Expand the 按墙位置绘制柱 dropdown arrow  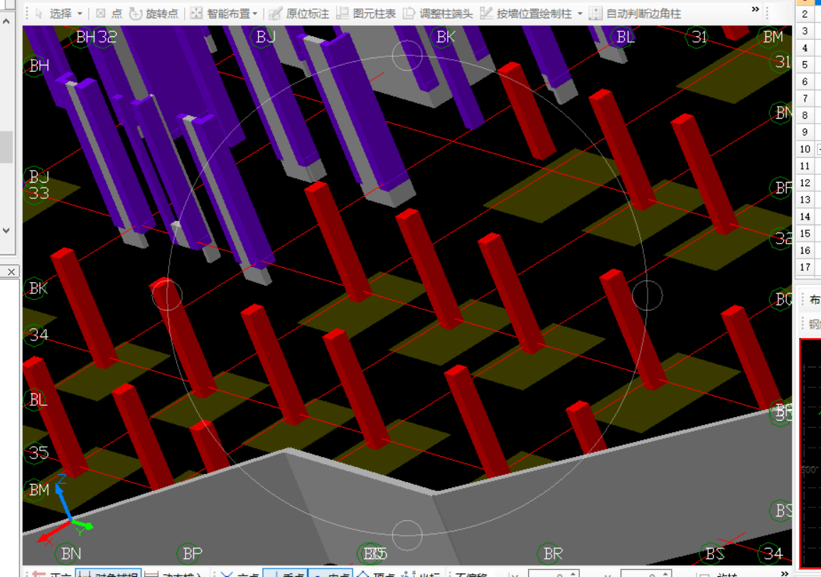coord(580,14)
